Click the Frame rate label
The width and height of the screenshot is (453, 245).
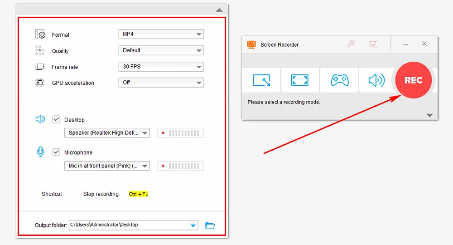tap(65, 67)
